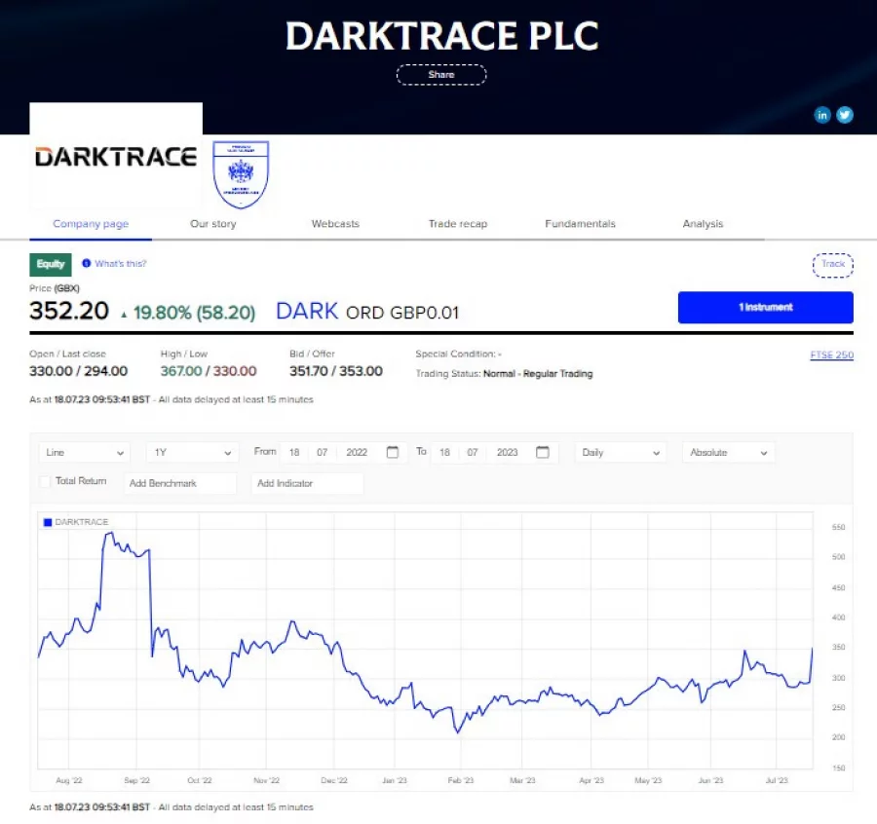Click the LinkedIn share icon

pyautogui.click(x=822, y=115)
